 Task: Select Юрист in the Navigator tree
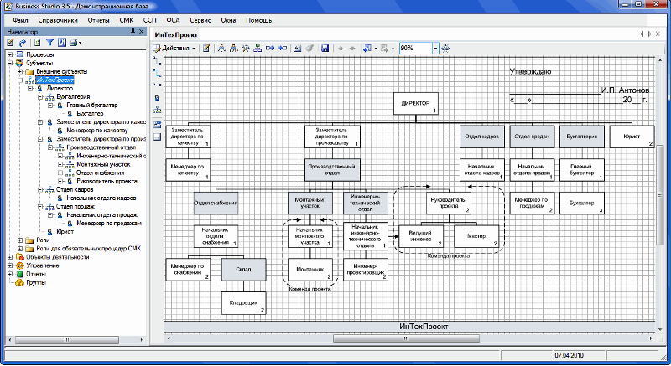pyautogui.click(x=65, y=232)
